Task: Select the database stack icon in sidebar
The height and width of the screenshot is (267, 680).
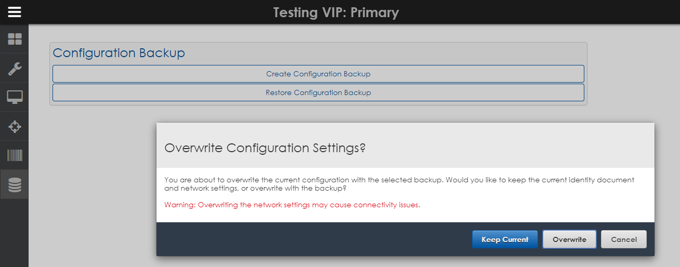Action: [15, 184]
